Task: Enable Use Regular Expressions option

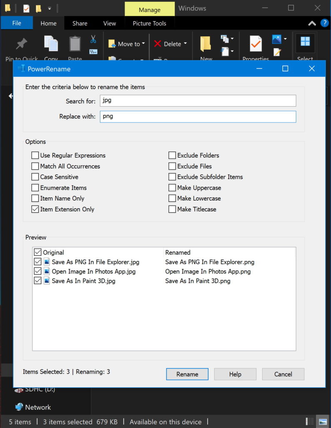Action: [35, 155]
